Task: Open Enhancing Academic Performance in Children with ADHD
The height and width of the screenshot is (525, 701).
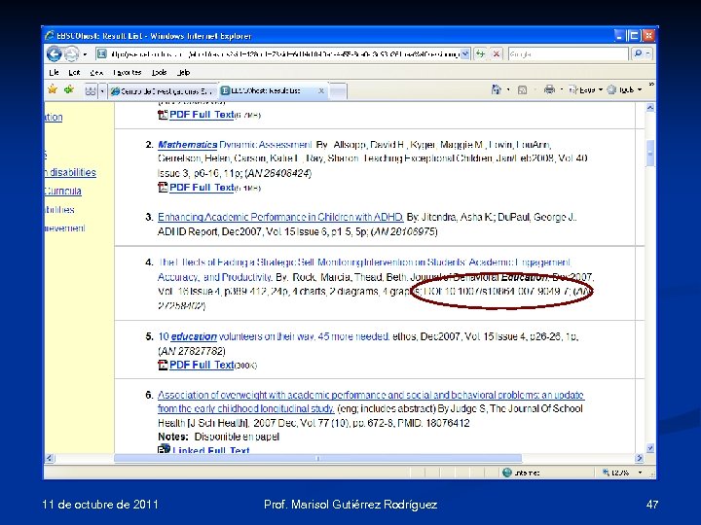Action: [x=280, y=217]
